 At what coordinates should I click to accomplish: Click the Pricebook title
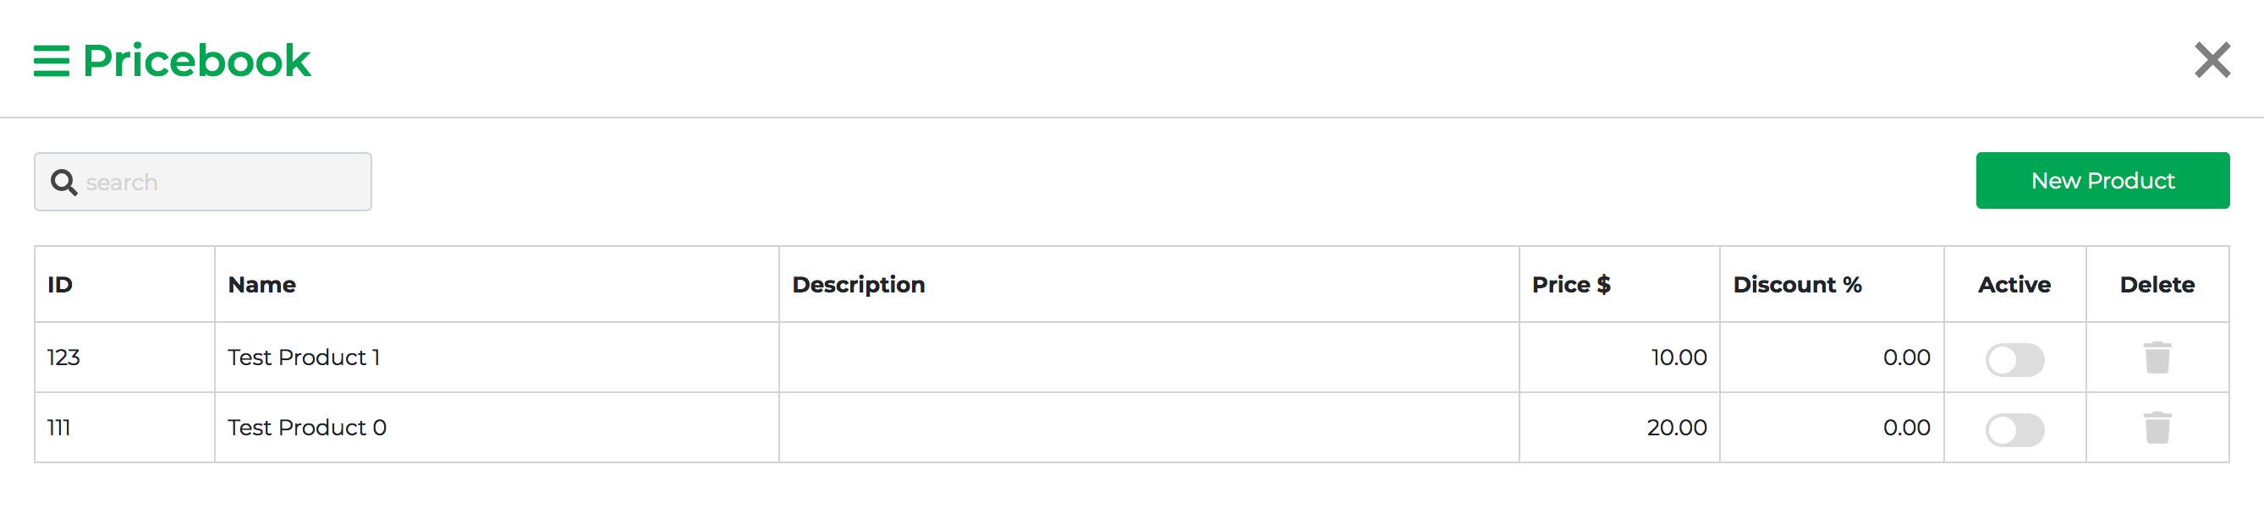(x=196, y=61)
